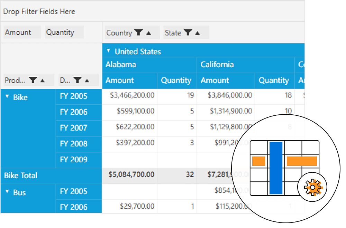The height and width of the screenshot is (228, 346).
Task: Sort Country using its arrow icon
Action: (x=149, y=33)
